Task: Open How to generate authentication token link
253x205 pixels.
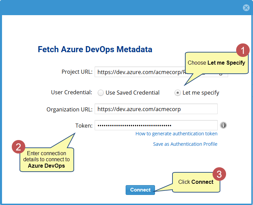Action: coord(176,134)
